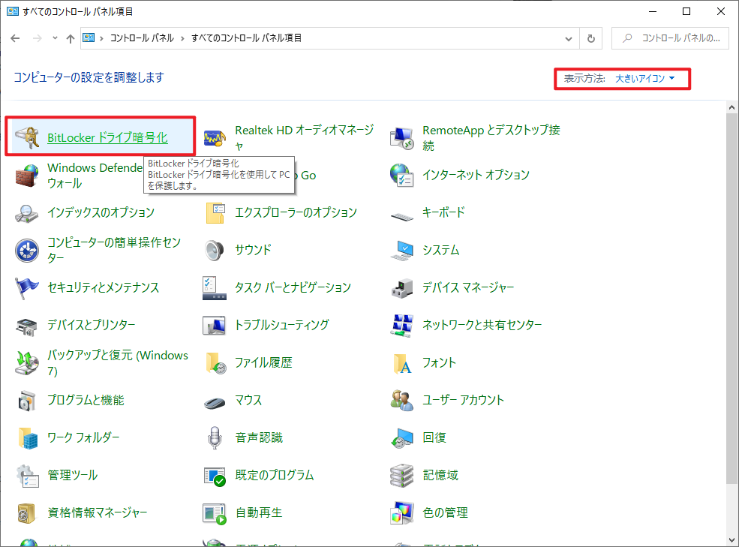The width and height of the screenshot is (739, 547).
Task: Open the エクスプローラーのオプション link
Action: pos(296,212)
